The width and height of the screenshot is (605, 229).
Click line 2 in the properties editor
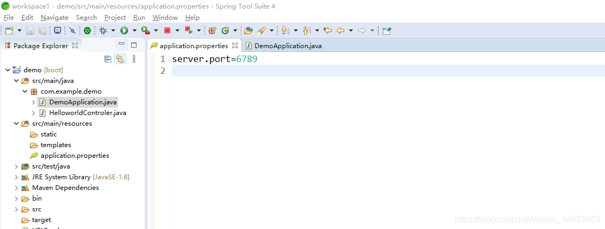pos(388,71)
